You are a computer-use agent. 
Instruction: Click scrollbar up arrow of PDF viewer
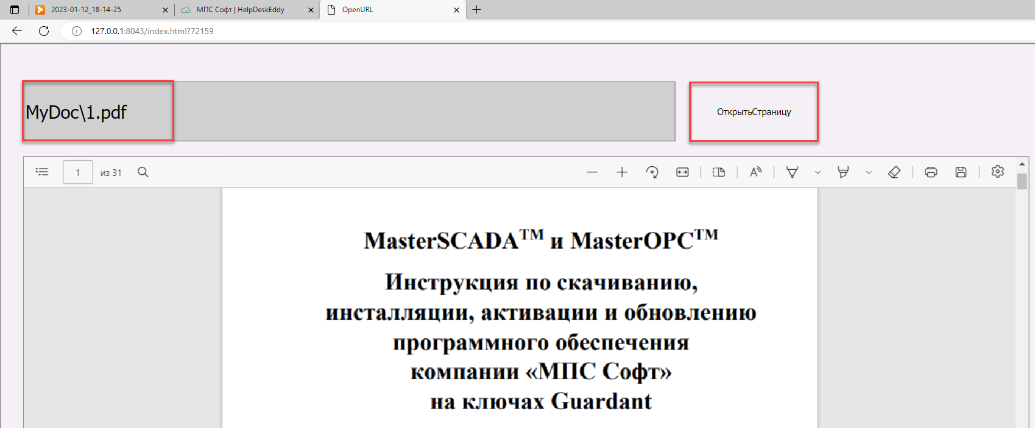1022,164
